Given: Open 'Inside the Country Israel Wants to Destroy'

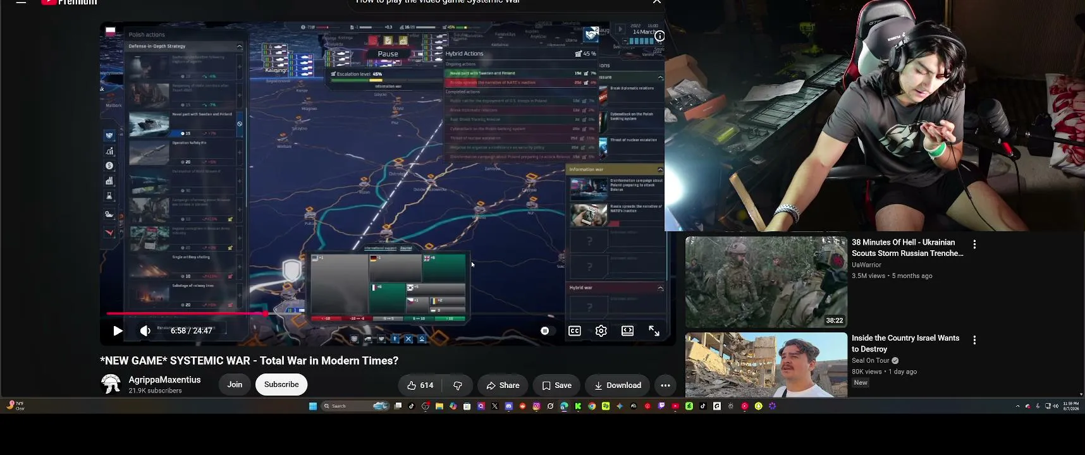Looking at the screenshot, I should (x=905, y=343).
